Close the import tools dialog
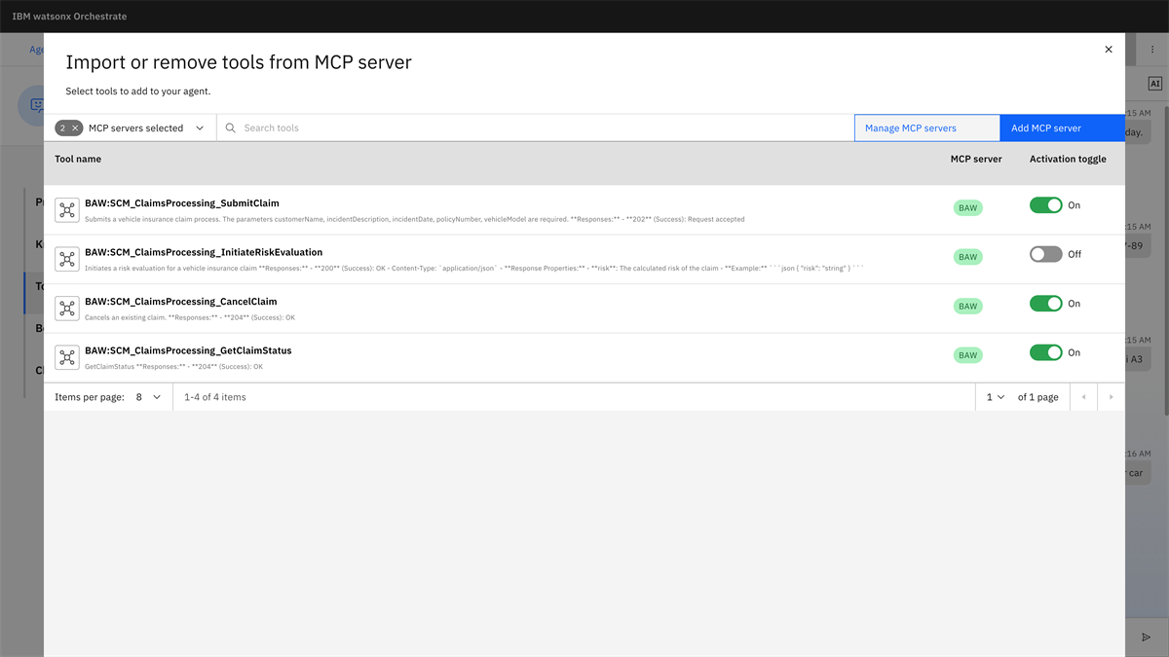The height and width of the screenshot is (657, 1169). 1108,50
